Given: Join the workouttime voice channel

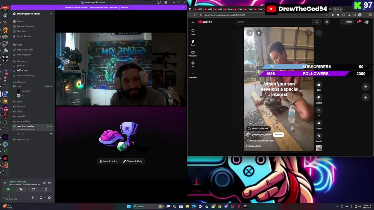Looking at the screenshot, I should click(x=23, y=121).
